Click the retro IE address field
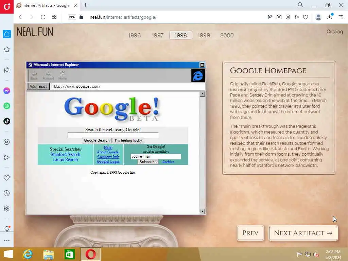This screenshot has height=261, width=348. point(127,86)
